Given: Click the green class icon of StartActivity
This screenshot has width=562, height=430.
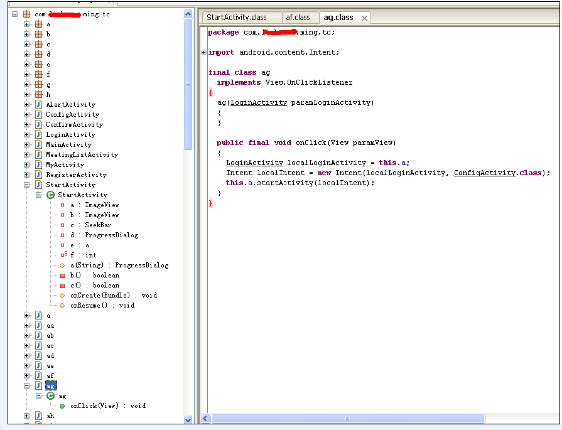Looking at the screenshot, I should [50, 195].
